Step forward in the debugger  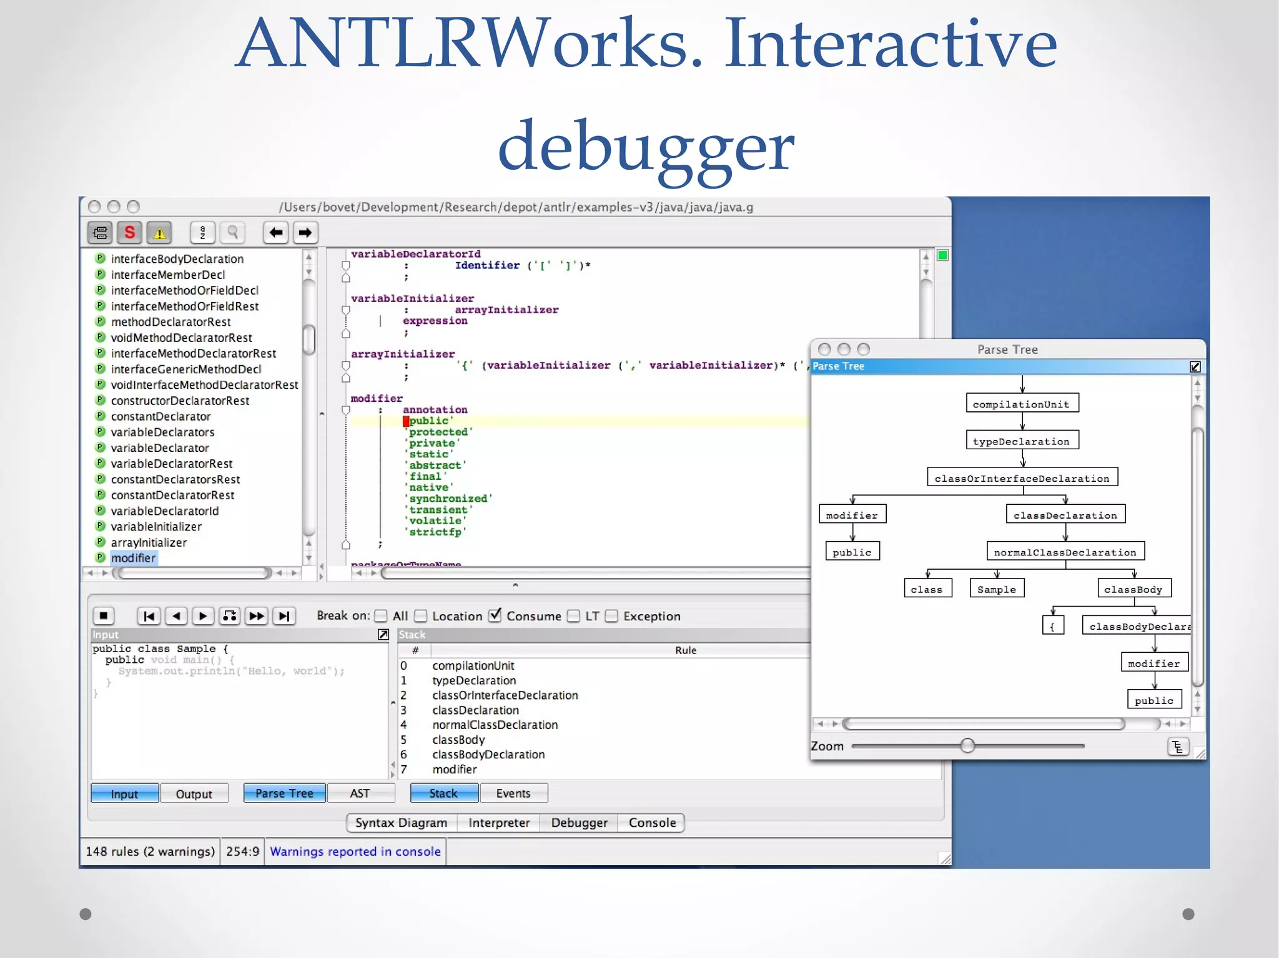pyautogui.click(x=203, y=616)
